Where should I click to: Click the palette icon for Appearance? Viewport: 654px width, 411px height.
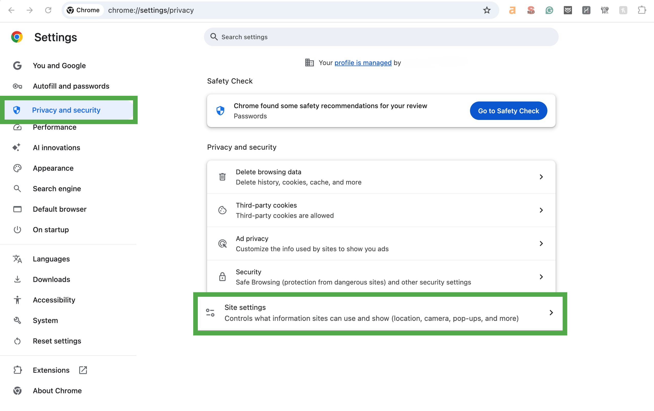(x=17, y=168)
